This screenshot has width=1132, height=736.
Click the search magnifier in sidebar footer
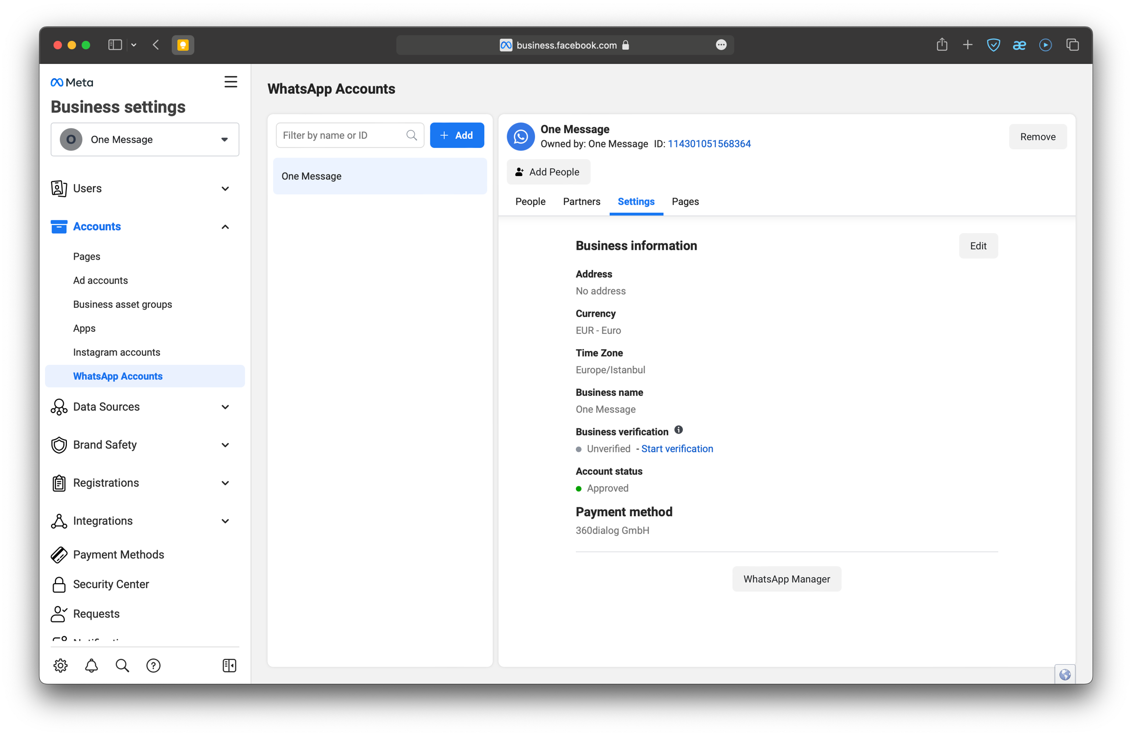click(122, 665)
